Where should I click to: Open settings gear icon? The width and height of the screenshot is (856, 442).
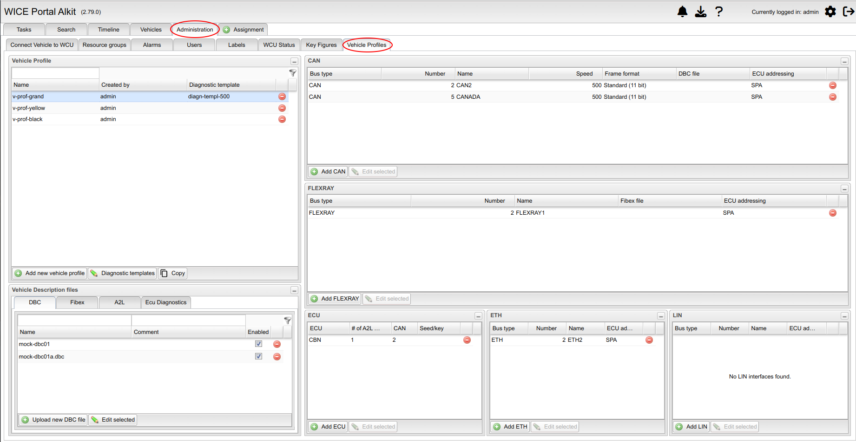click(830, 12)
